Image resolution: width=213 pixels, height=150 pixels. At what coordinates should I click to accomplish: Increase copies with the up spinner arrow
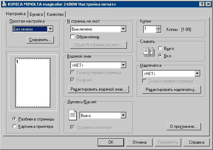tap(158, 28)
